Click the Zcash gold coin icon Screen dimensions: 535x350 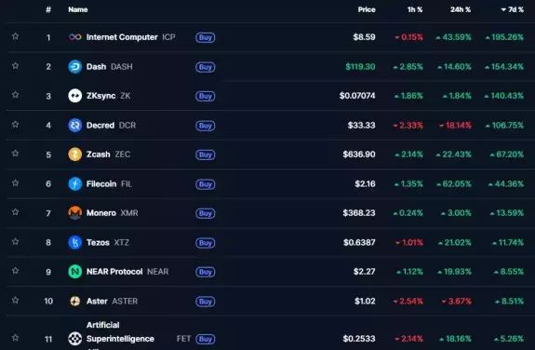(x=75, y=155)
